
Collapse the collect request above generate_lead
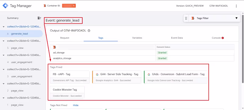[4, 27]
